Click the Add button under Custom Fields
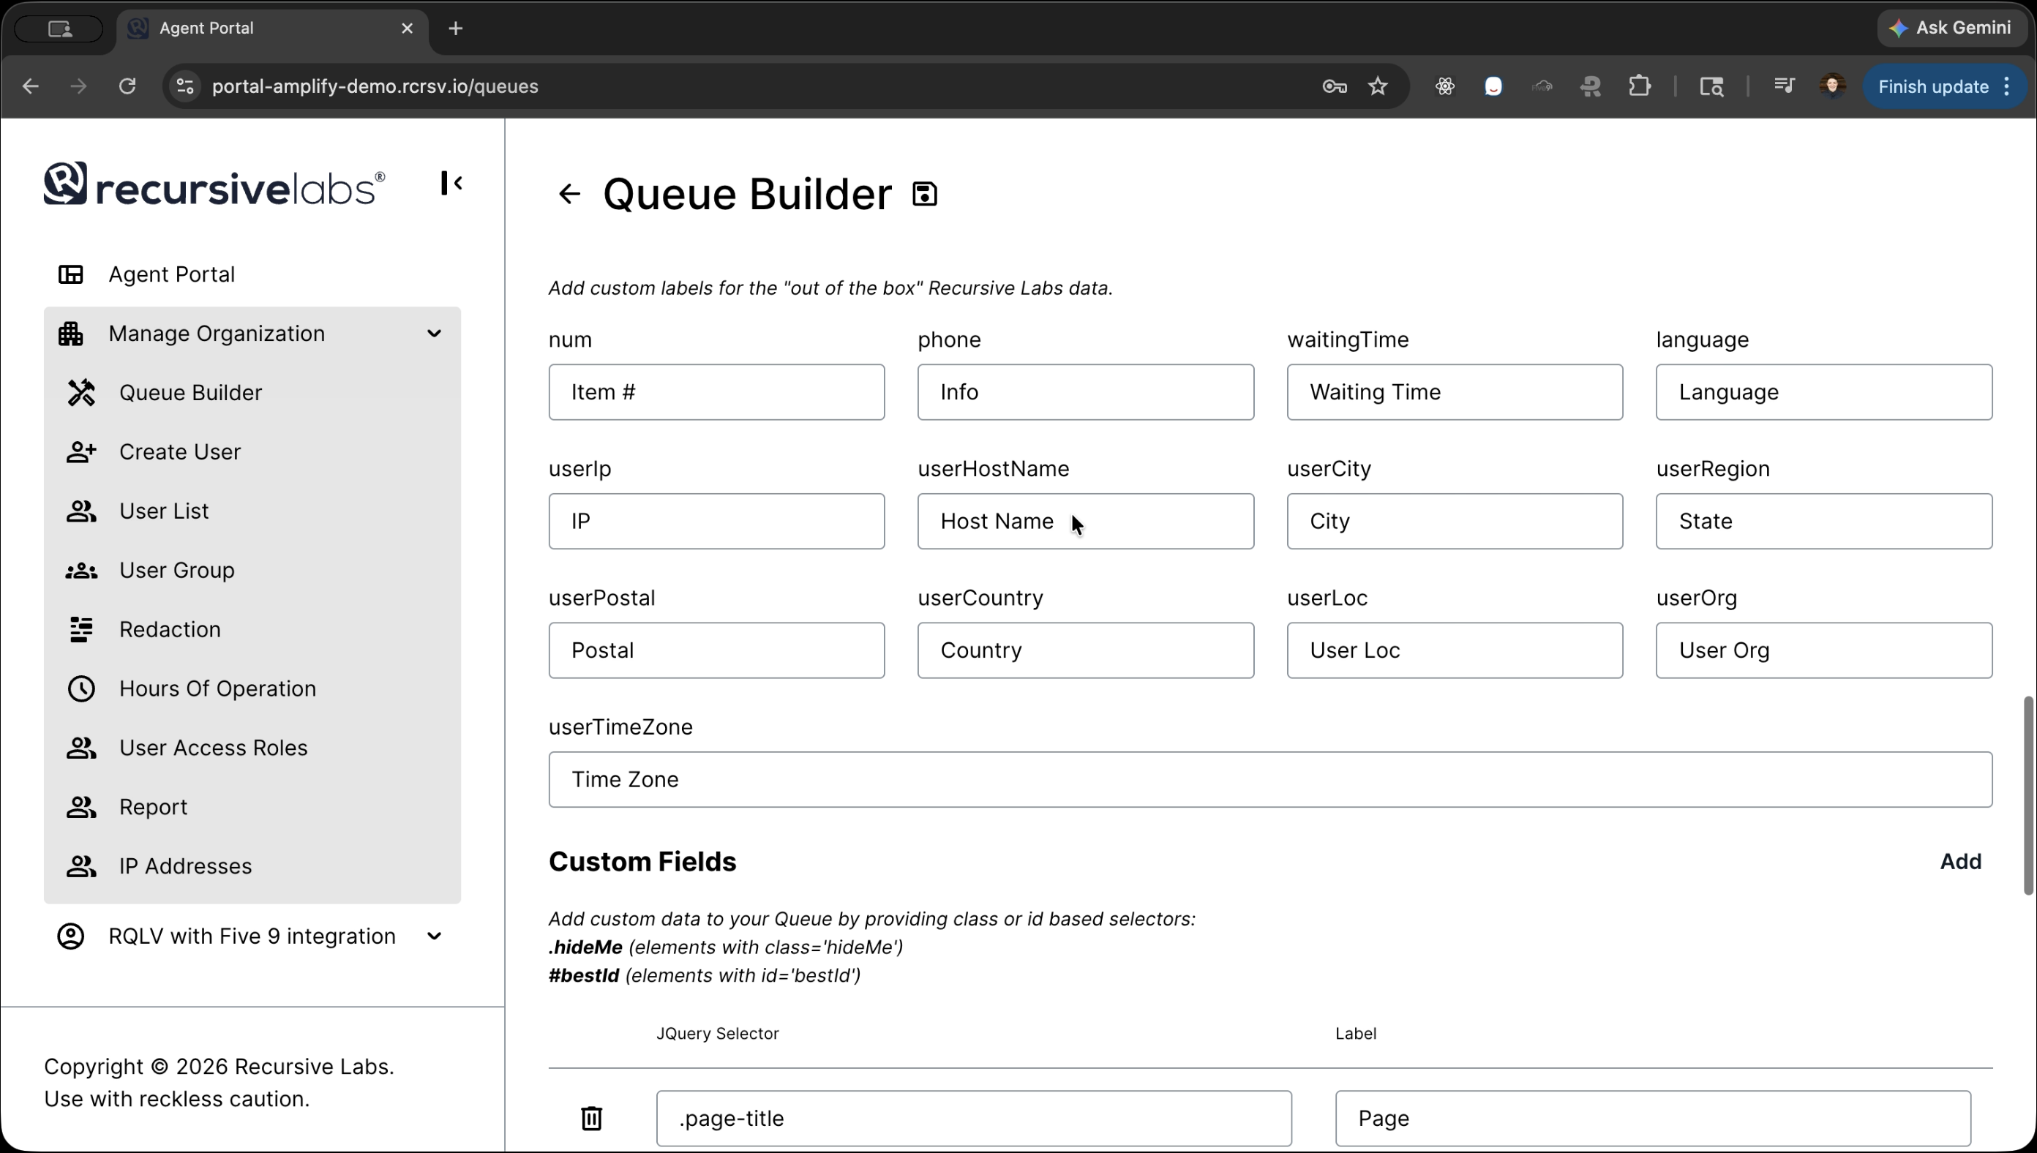Image resolution: width=2037 pixels, height=1153 pixels. coord(1959,861)
